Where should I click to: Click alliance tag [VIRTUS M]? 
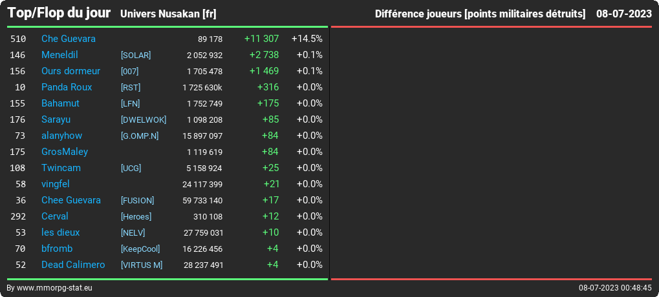coord(142,265)
